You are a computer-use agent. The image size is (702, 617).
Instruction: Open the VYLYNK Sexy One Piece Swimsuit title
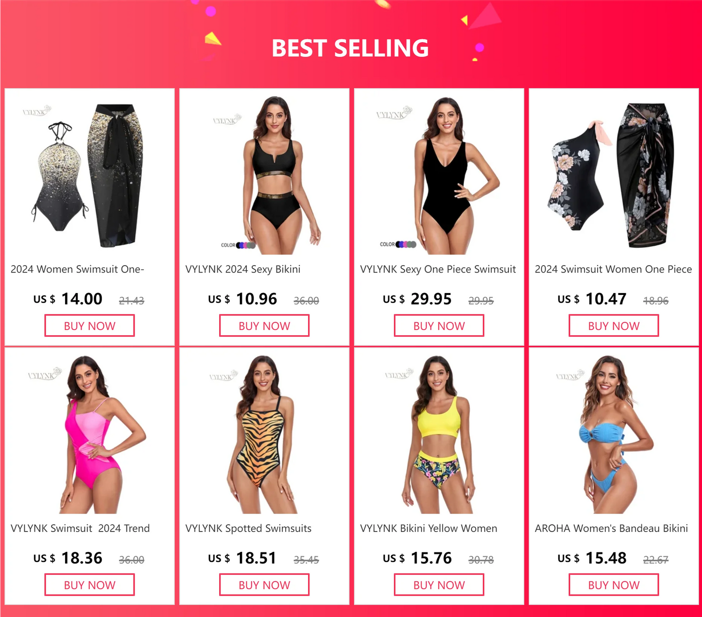pyautogui.click(x=438, y=269)
